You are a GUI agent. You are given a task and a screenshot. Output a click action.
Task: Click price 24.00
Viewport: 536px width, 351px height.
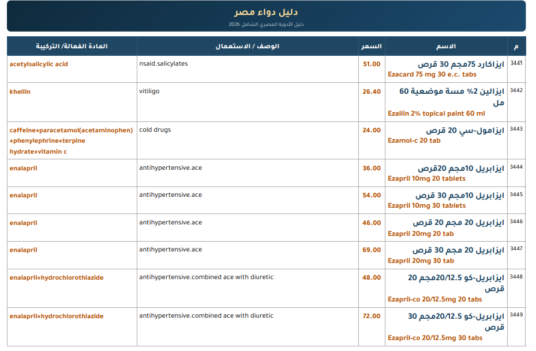tap(372, 130)
